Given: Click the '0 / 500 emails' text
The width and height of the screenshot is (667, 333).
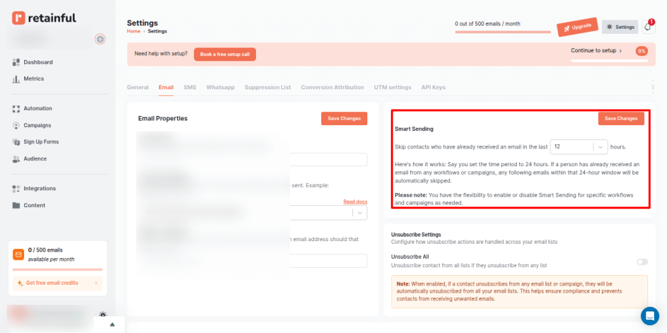Looking at the screenshot, I should point(45,250).
